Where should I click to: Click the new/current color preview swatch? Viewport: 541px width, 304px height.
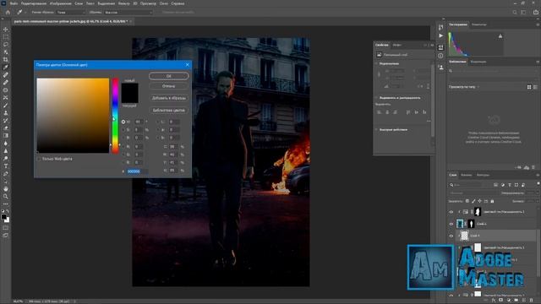point(129,93)
